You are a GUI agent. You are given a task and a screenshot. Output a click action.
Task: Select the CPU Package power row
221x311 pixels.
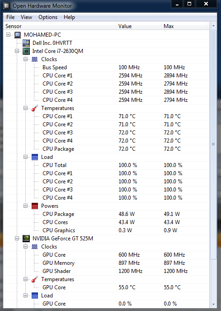(106, 214)
